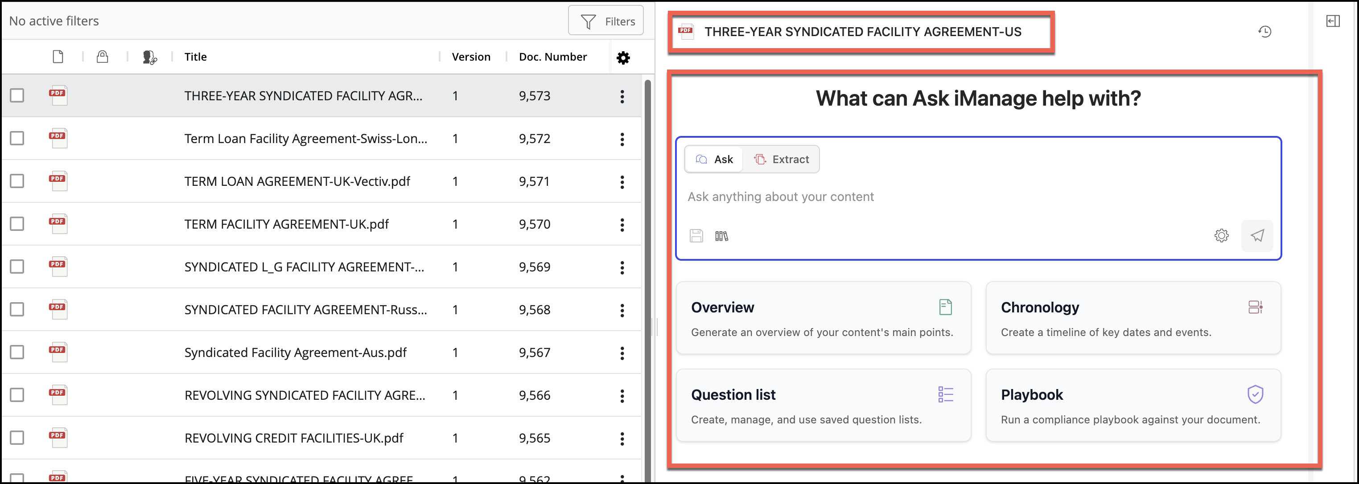Select checkbox for REVOLVING CREDIT FACILITIES-UK.pdf row
Image resolution: width=1359 pixels, height=484 pixels.
17,438
